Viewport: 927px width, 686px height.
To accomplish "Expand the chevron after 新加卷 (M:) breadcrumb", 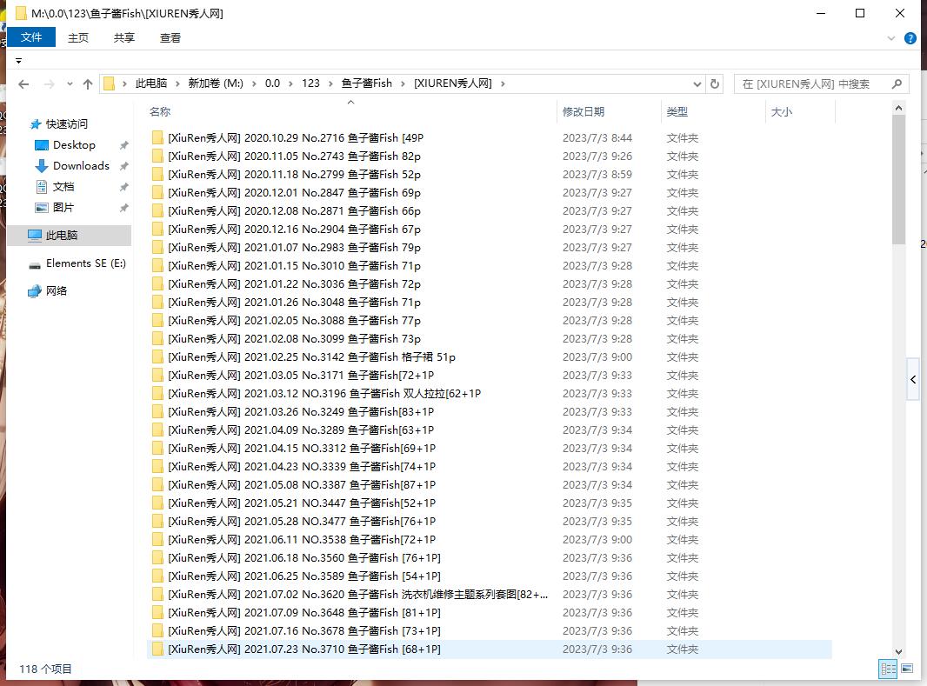I will tap(254, 84).
